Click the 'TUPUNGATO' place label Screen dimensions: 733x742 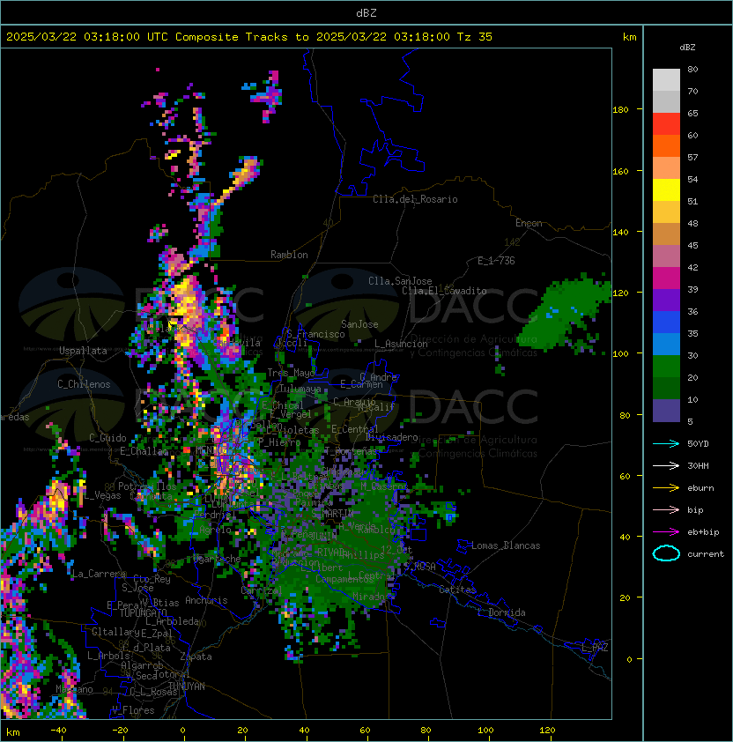click(144, 612)
